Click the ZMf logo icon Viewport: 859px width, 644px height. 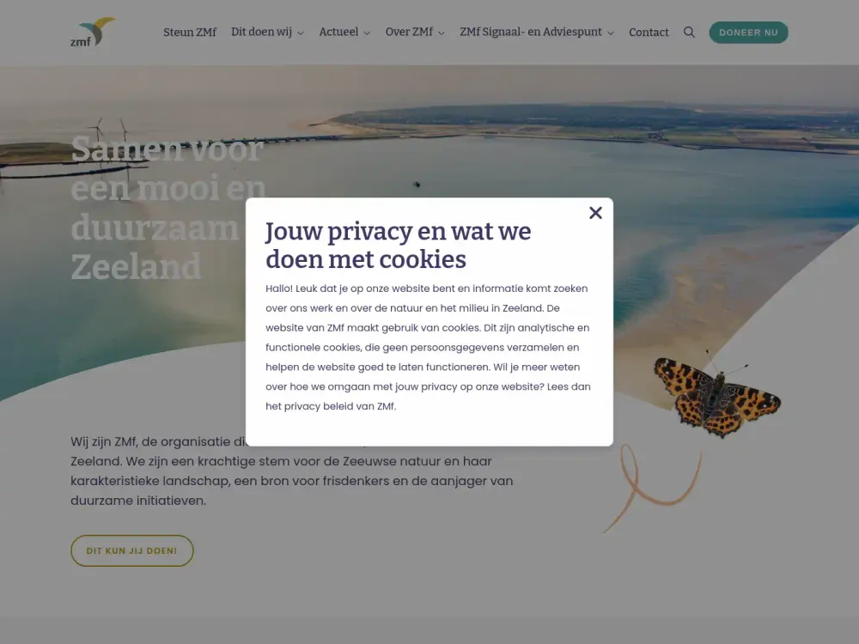tap(93, 33)
